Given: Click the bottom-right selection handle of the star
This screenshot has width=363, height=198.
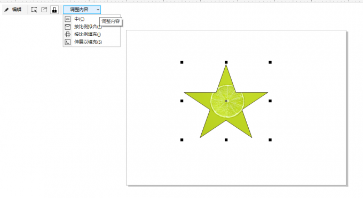Looking at the screenshot, I should tap(270, 140).
